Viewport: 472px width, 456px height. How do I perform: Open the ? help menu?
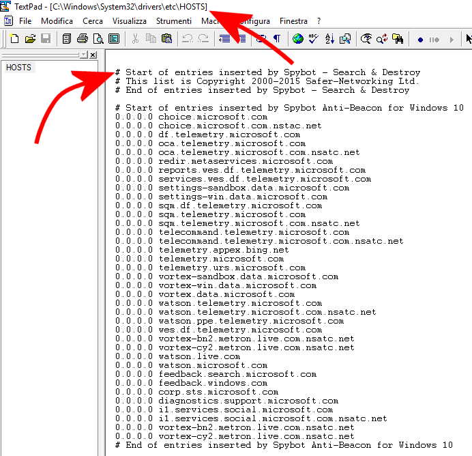point(319,21)
